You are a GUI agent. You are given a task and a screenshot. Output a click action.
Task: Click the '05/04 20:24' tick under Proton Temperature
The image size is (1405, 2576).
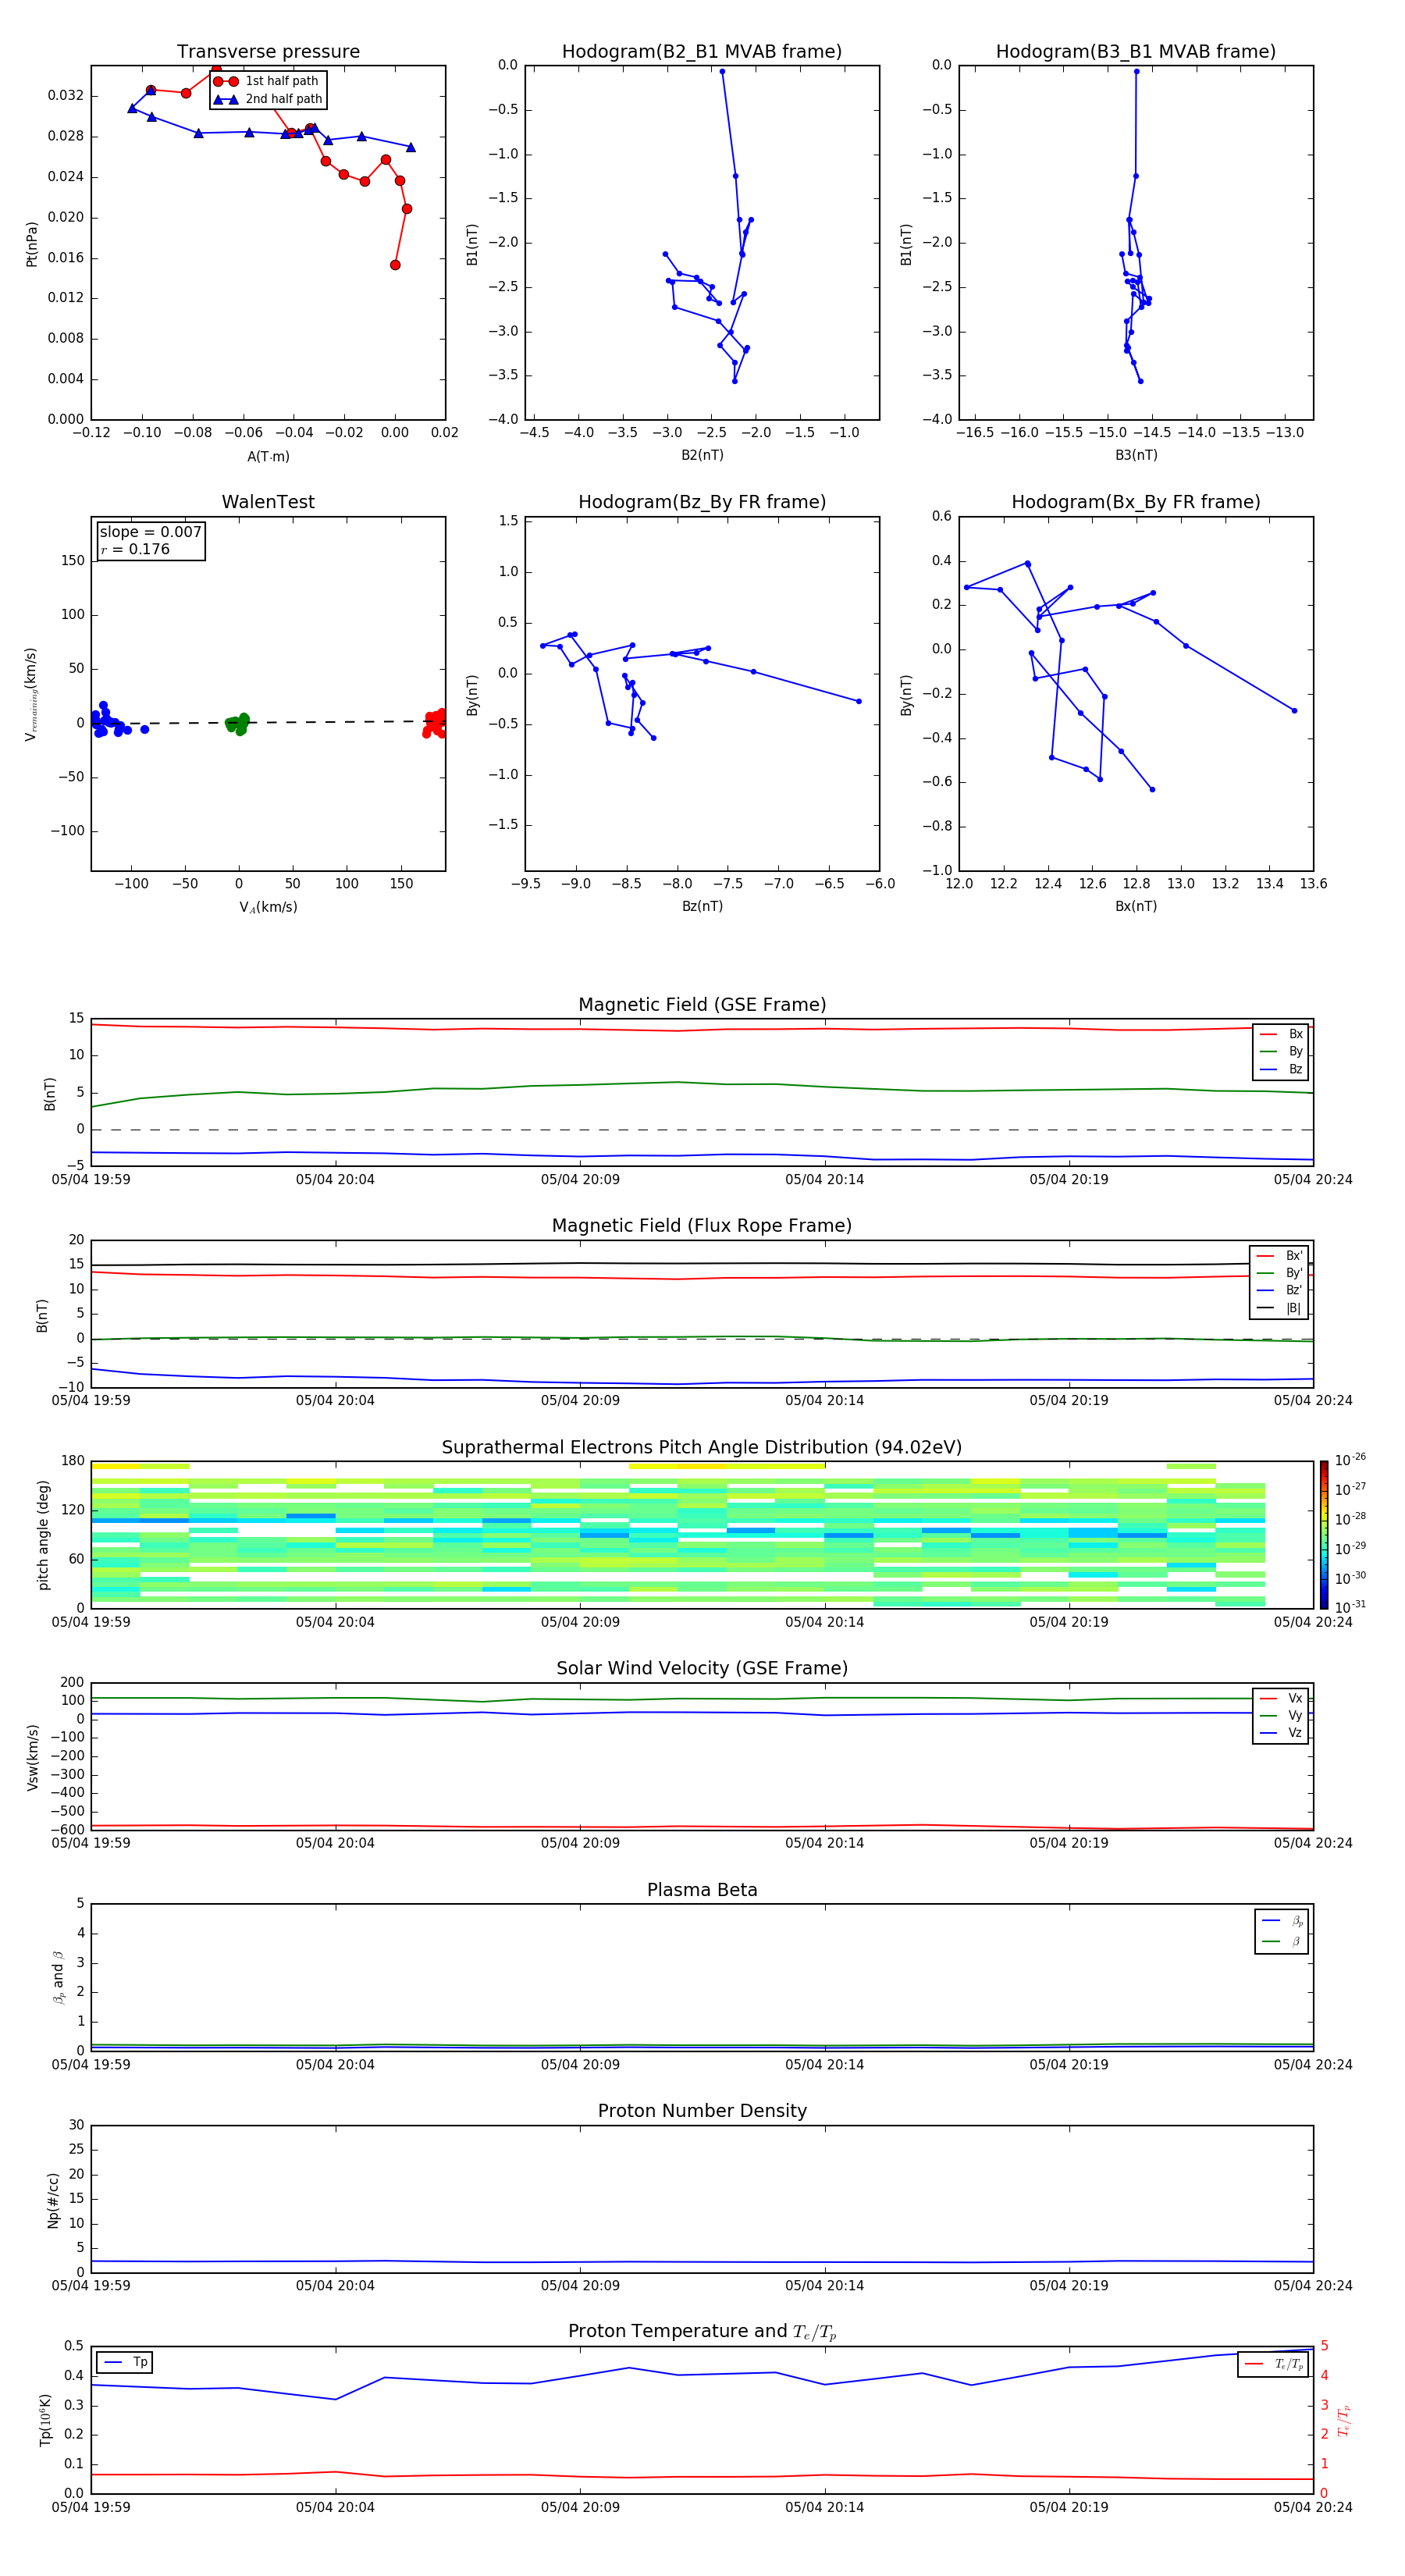(x=1313, y=2507)
